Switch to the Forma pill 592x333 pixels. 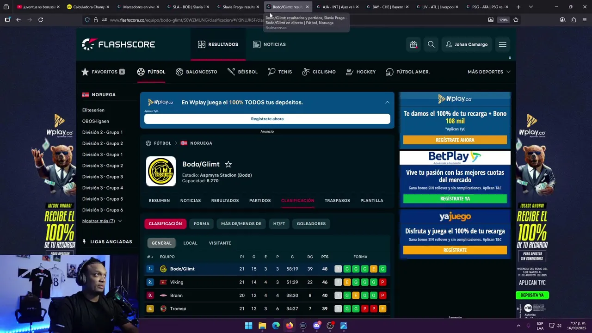202,224
